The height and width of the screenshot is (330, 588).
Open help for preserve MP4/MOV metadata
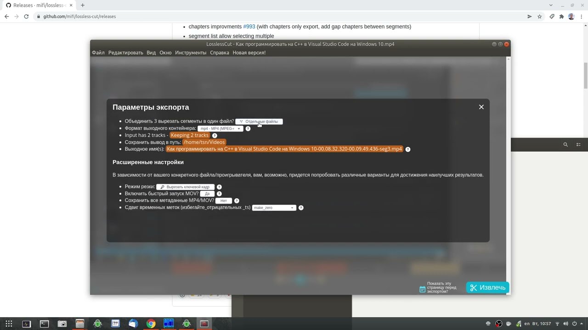[237, 201]
